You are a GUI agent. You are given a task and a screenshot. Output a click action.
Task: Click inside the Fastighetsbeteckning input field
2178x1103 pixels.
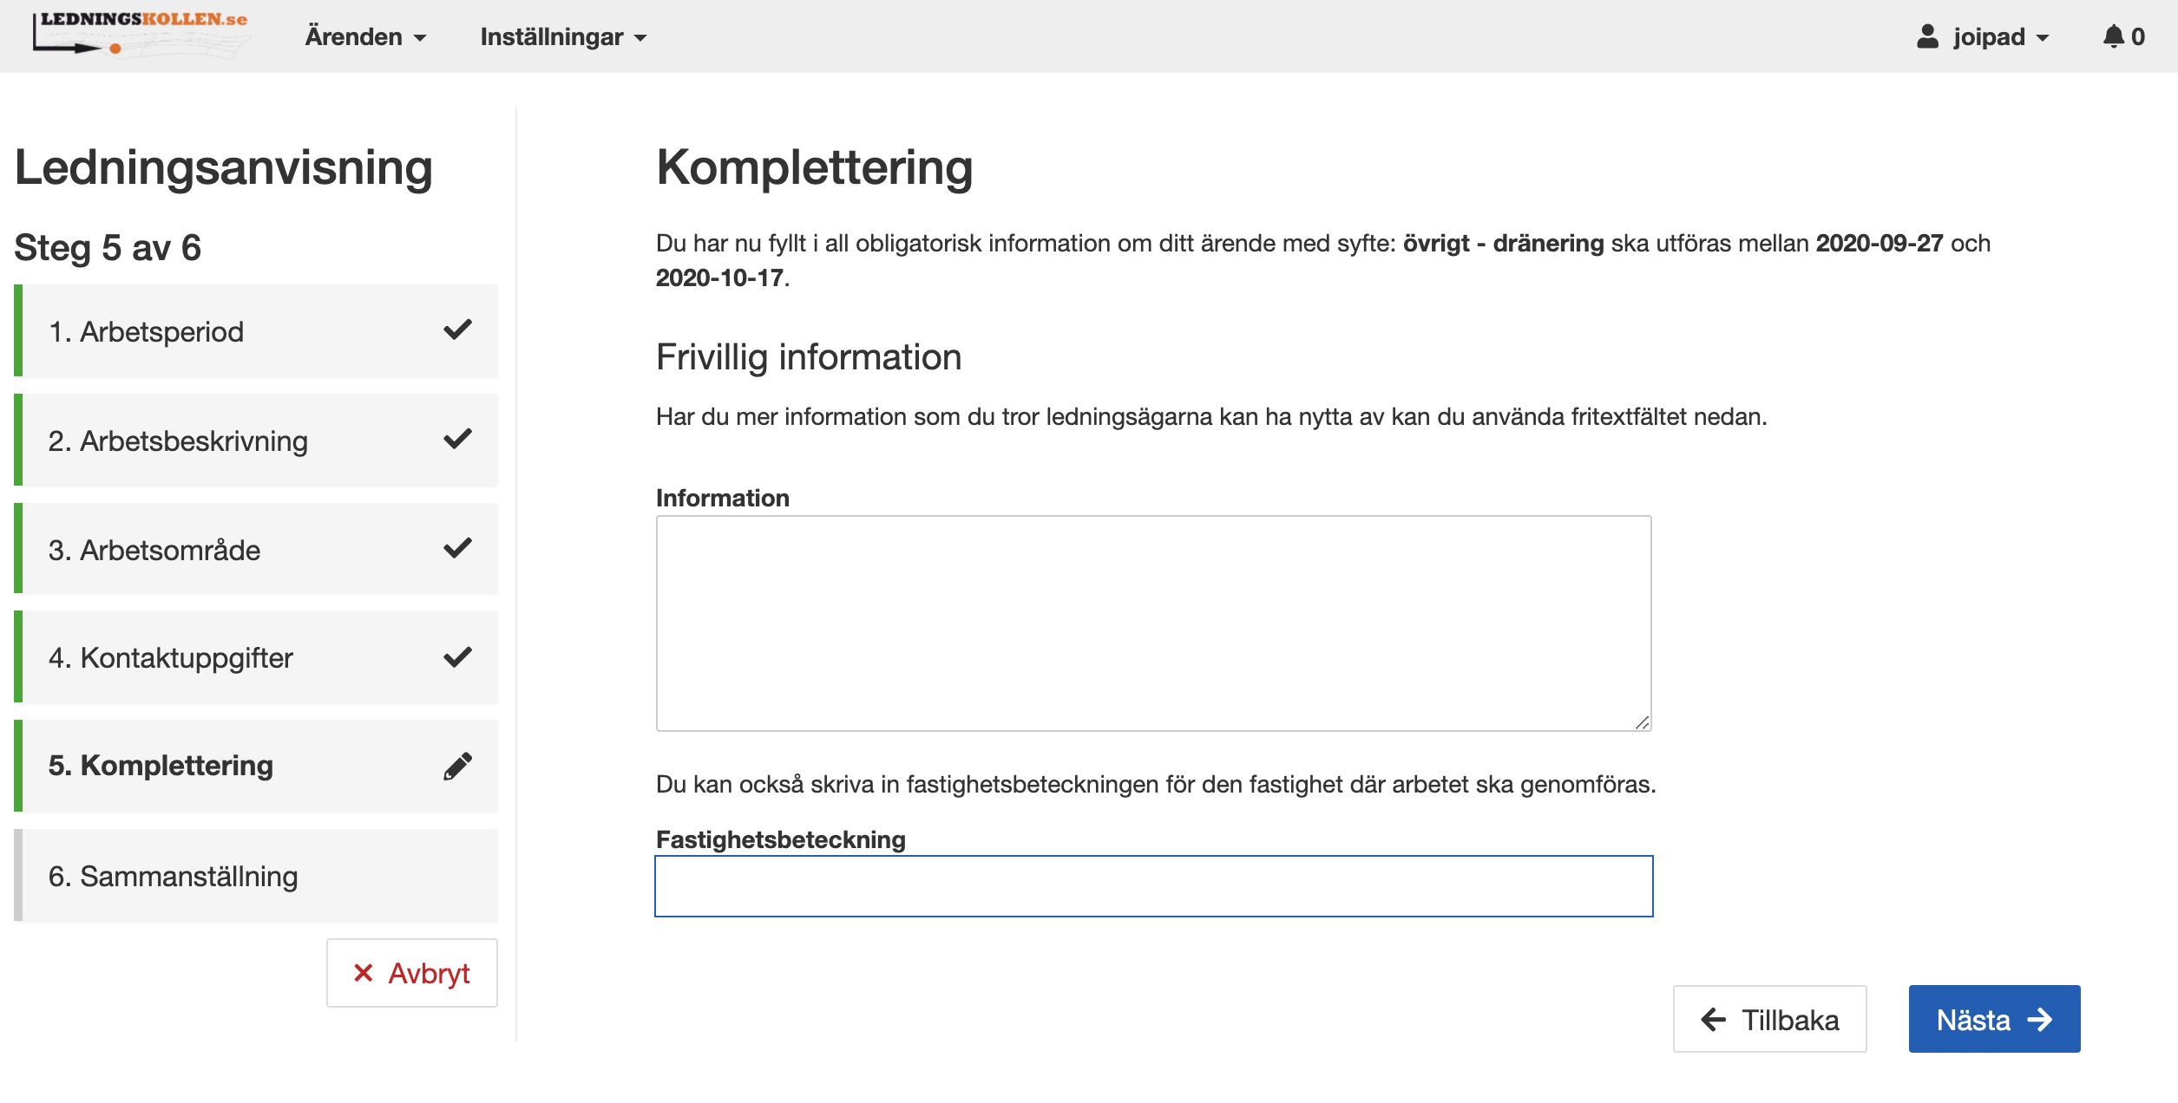pos(1154,885)
